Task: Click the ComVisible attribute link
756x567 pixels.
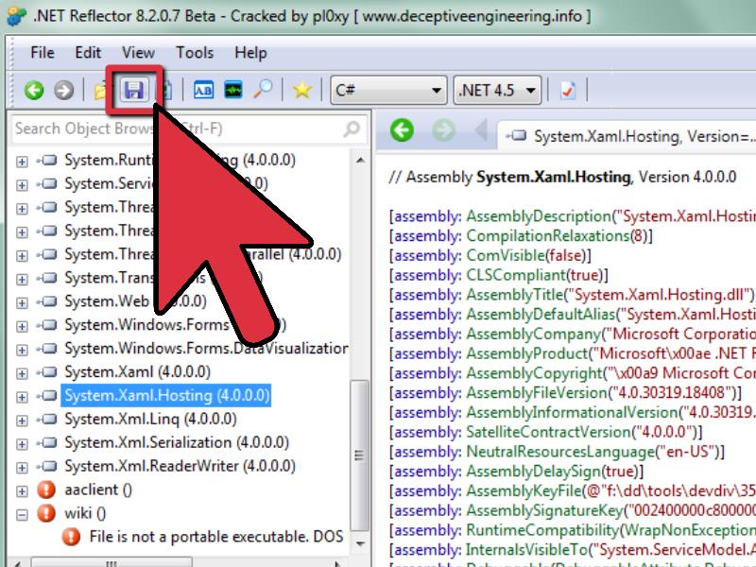Action: [507, 255]
